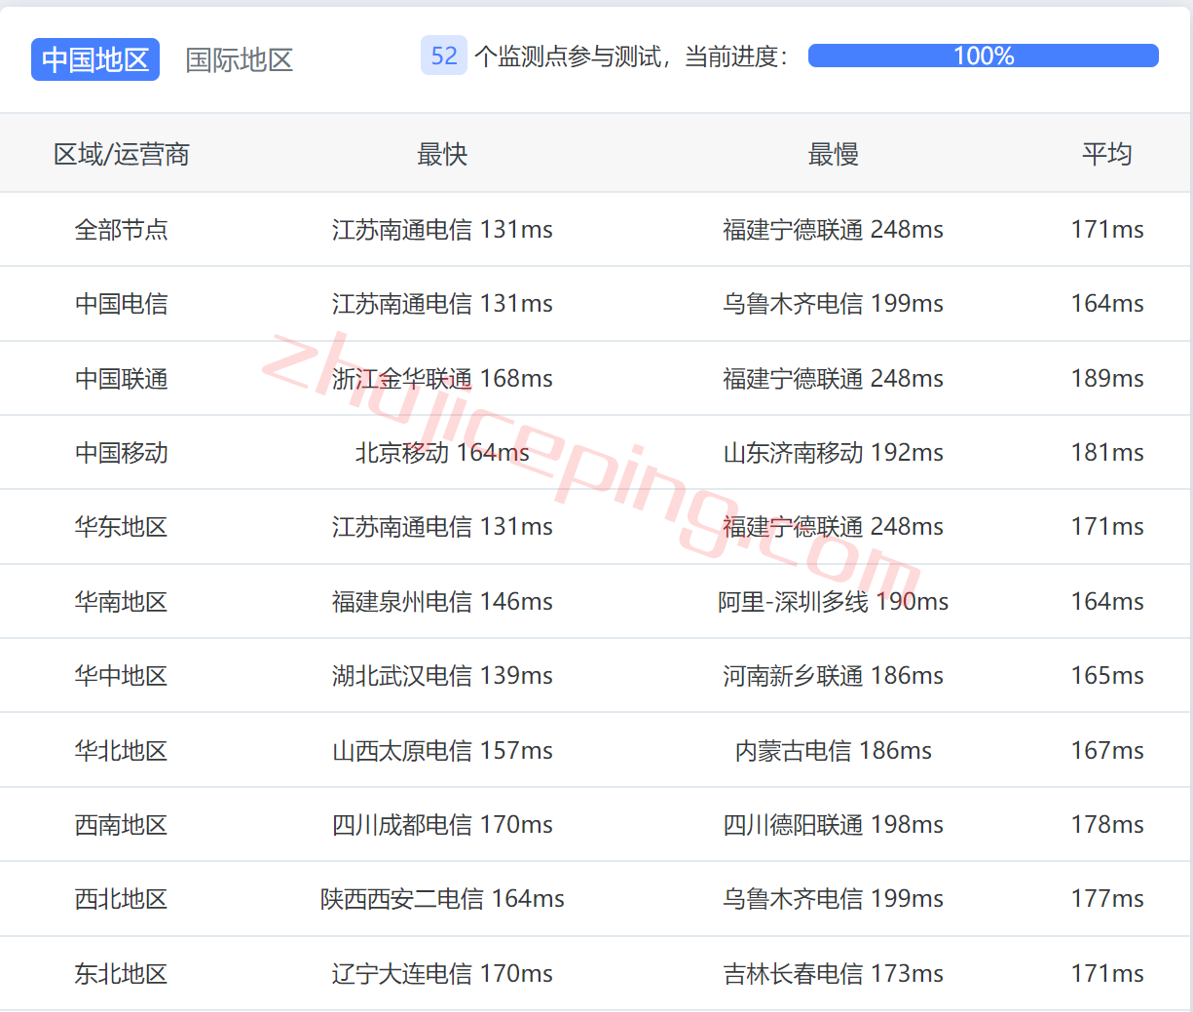
Task: Click 164ms average in 中国电信 row
Action: point(1107,304)
